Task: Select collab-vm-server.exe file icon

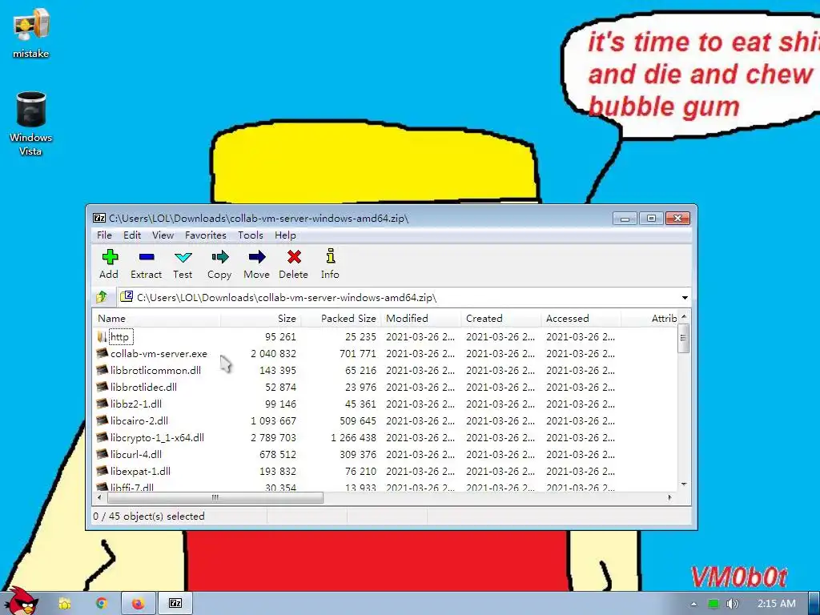Action: [x=102, y=353]
